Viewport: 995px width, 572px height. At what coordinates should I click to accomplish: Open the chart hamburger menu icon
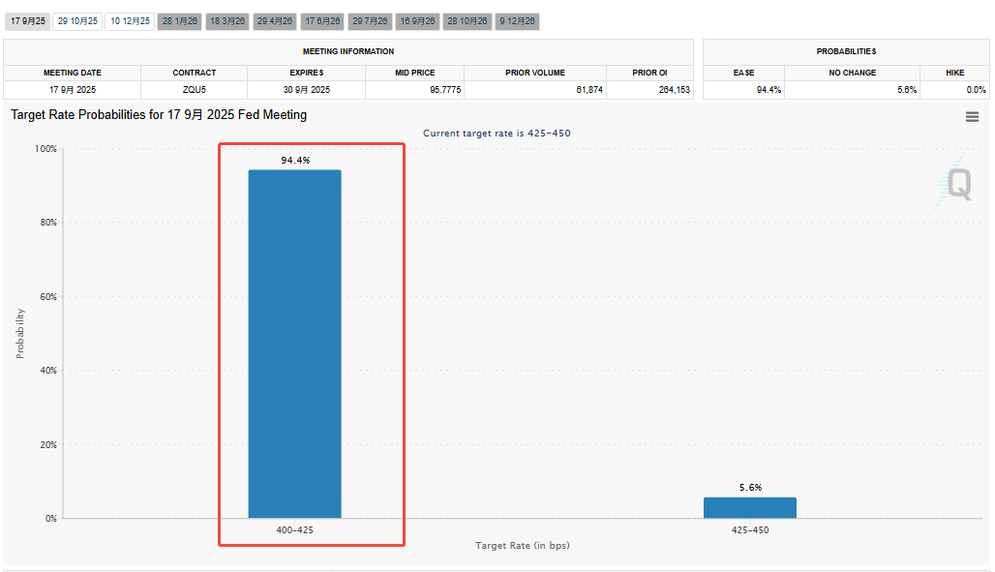pyautogui.click(x=972, y=117)
